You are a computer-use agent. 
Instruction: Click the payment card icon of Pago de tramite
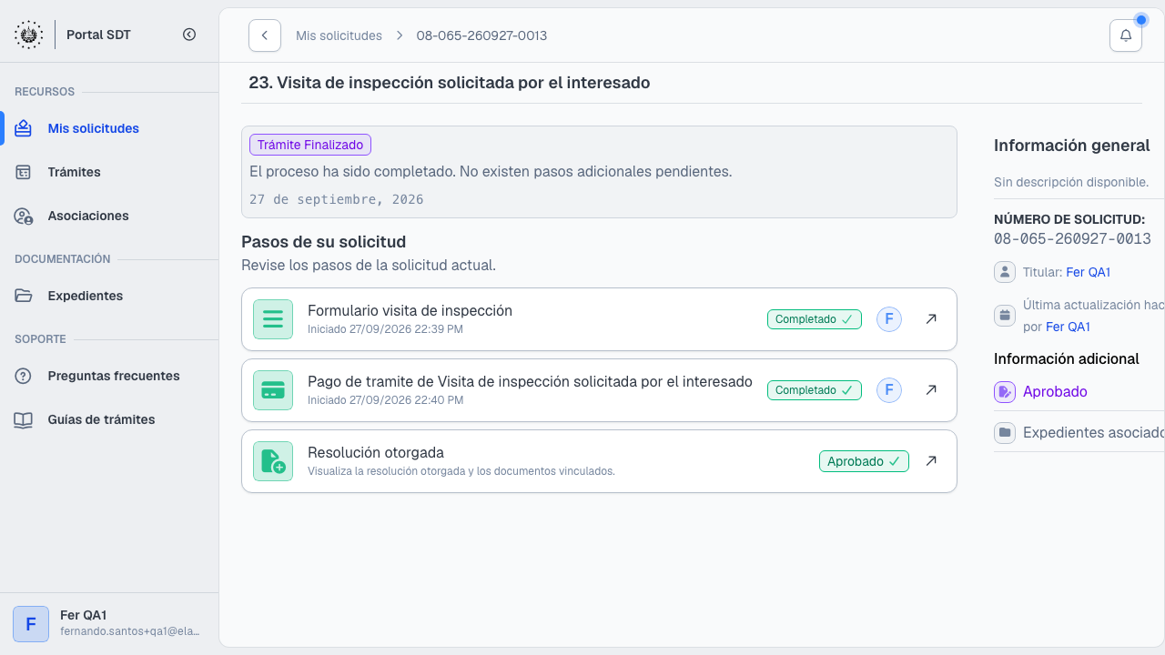point(273,390)
